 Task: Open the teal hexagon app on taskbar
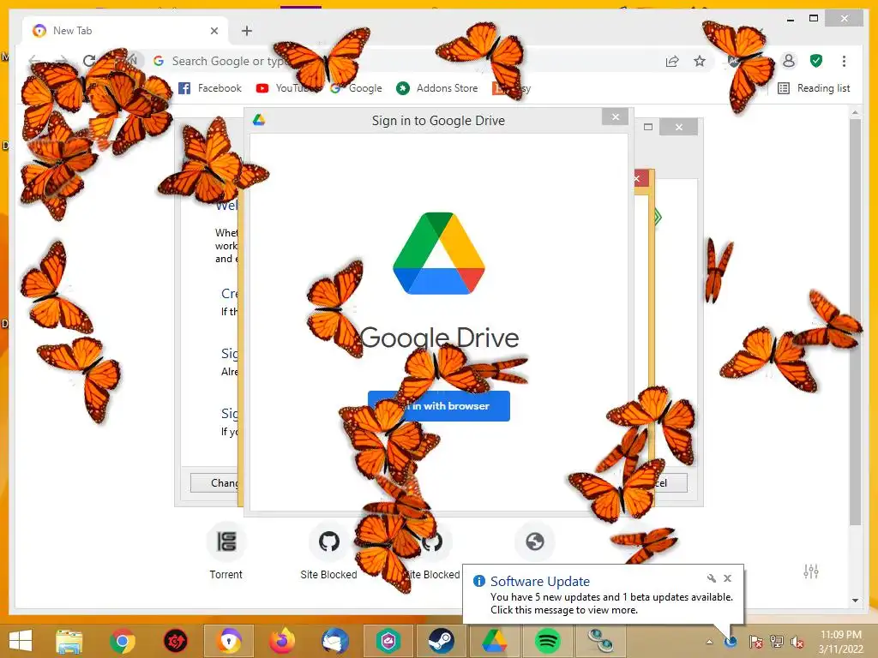coord(388,641)
